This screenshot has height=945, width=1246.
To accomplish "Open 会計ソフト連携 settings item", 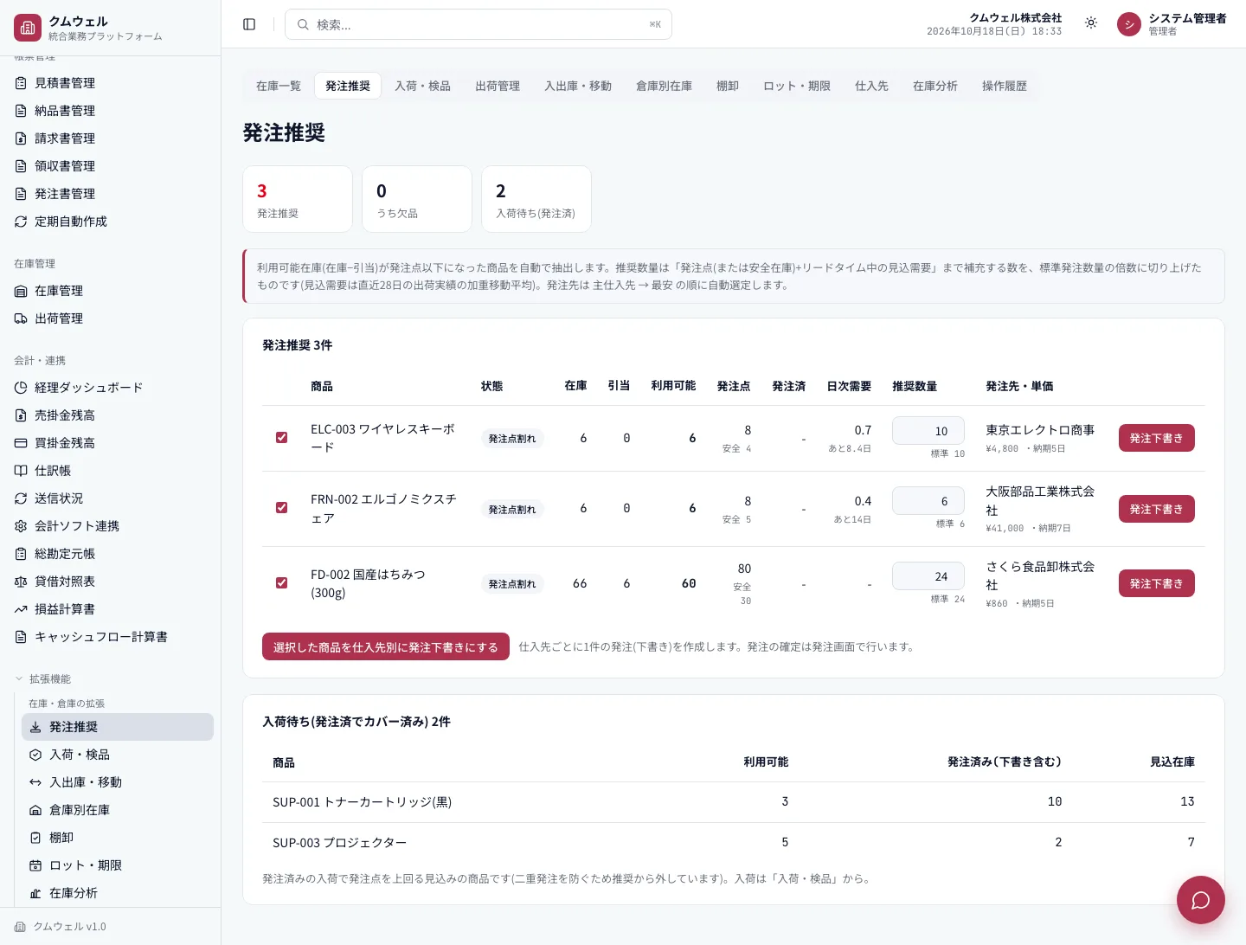I will [x=77, y=526].
